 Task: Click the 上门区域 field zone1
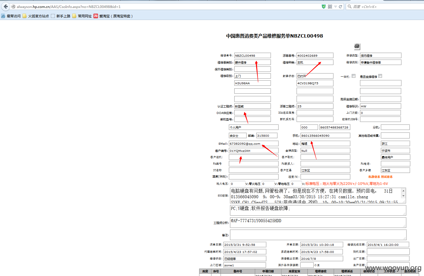245,265
